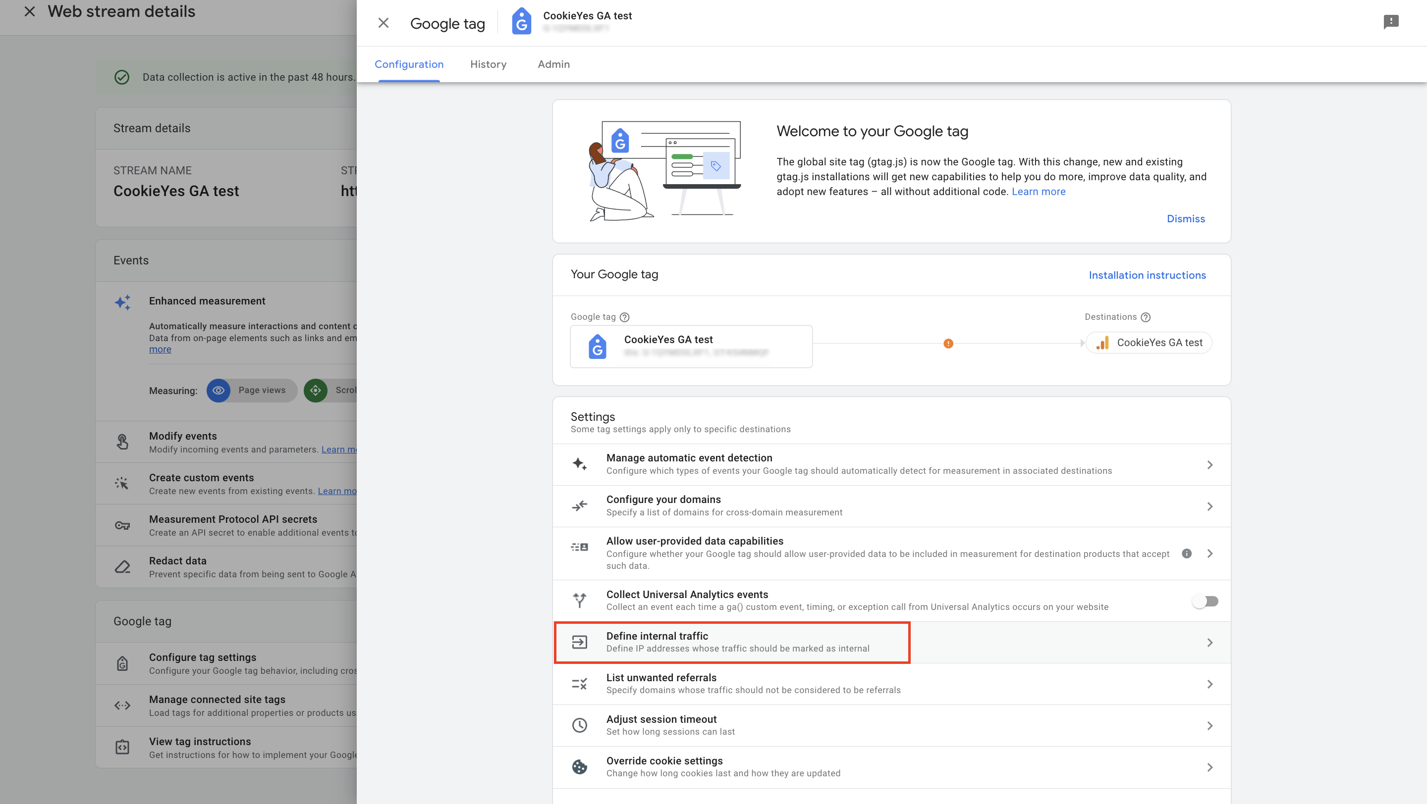Click the Google tag help question icon

(624, 317)
